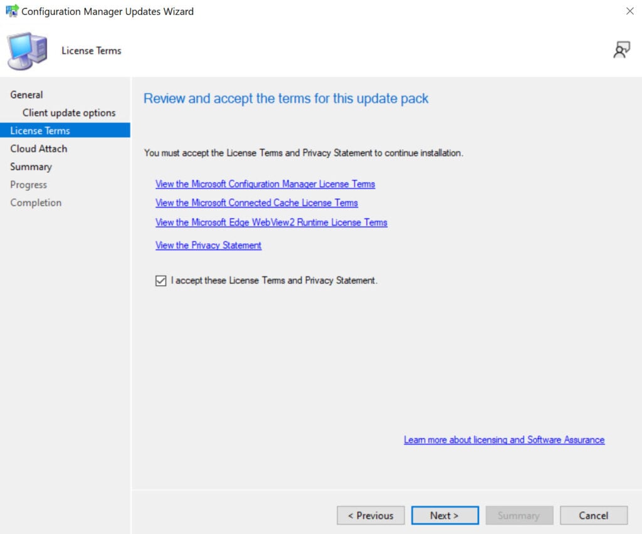642x534 pixels.
Task: Go to the General wizard step
Action: [x=26, y=95]
